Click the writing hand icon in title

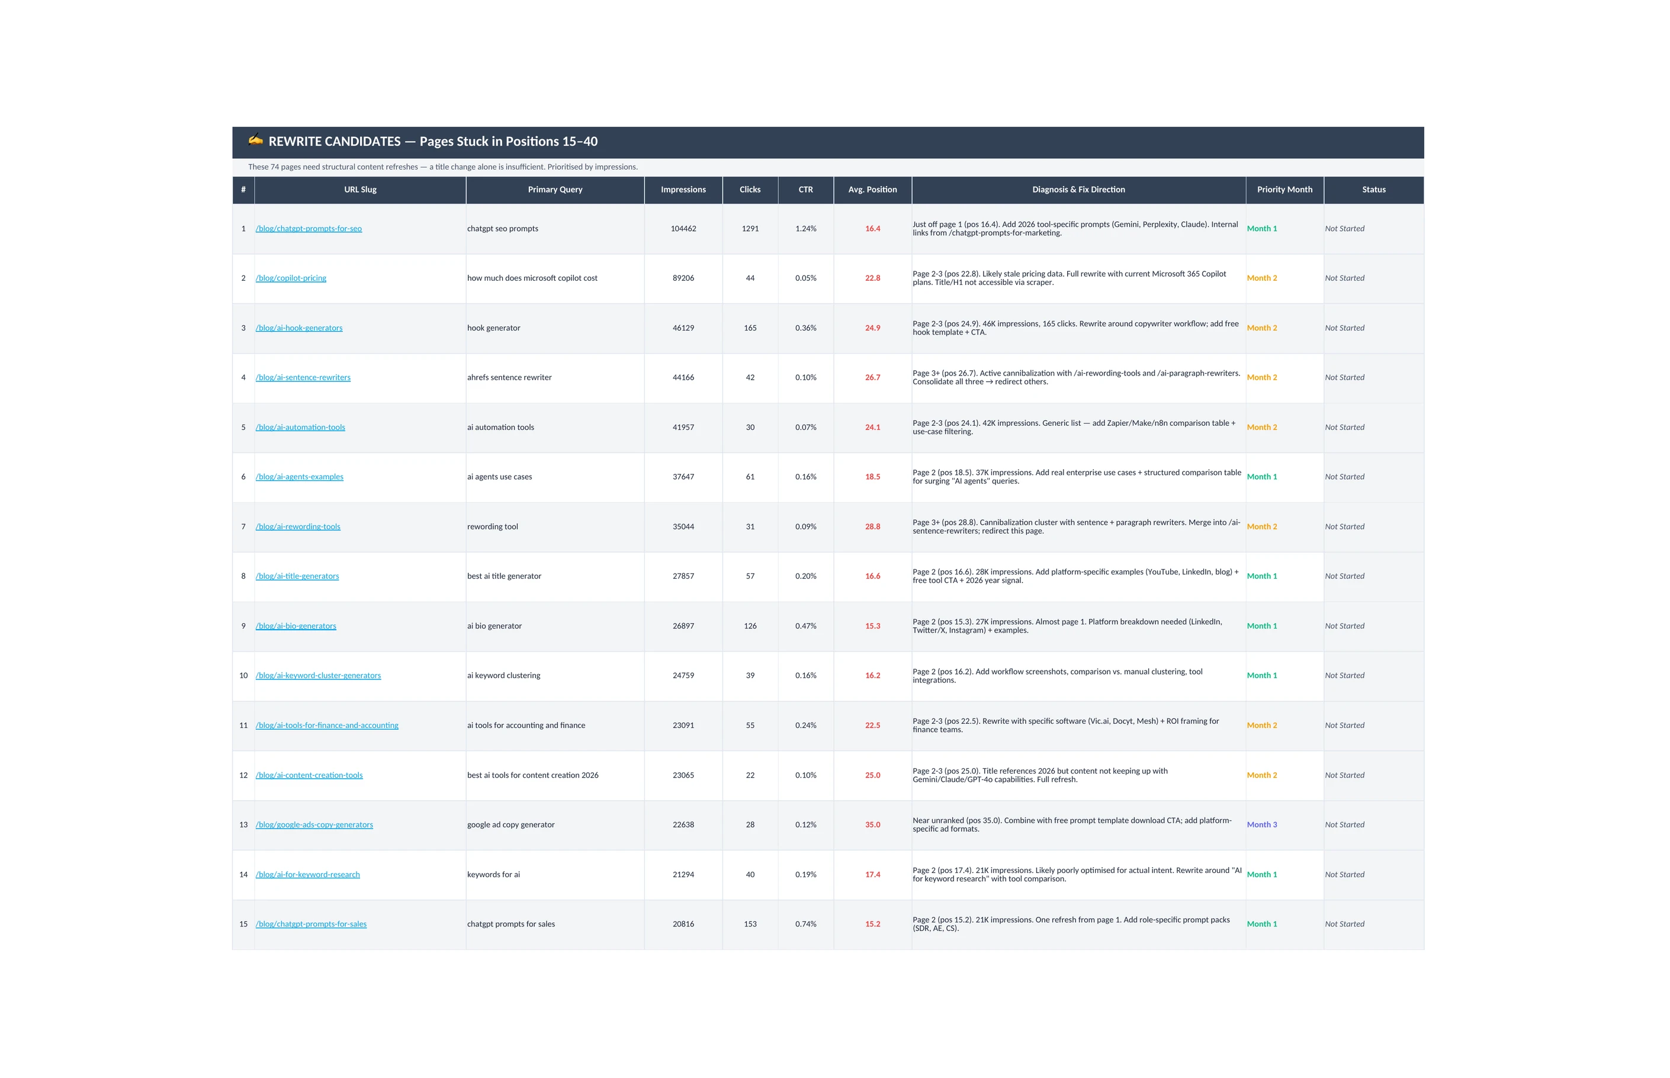click(255, 140)
